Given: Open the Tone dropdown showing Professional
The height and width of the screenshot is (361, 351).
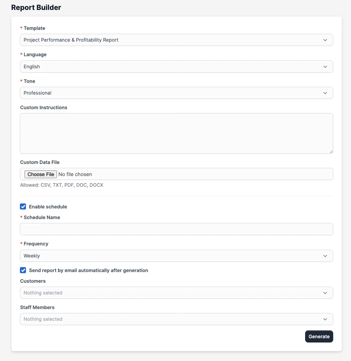Looking at the screenshot, I should pos(177,93).
